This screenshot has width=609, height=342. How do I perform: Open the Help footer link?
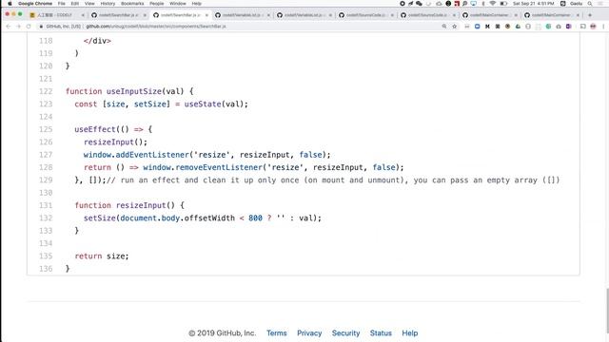(x=410, y=333)
